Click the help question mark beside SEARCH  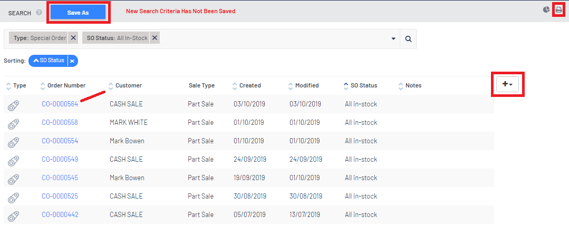tap(39, 12)
